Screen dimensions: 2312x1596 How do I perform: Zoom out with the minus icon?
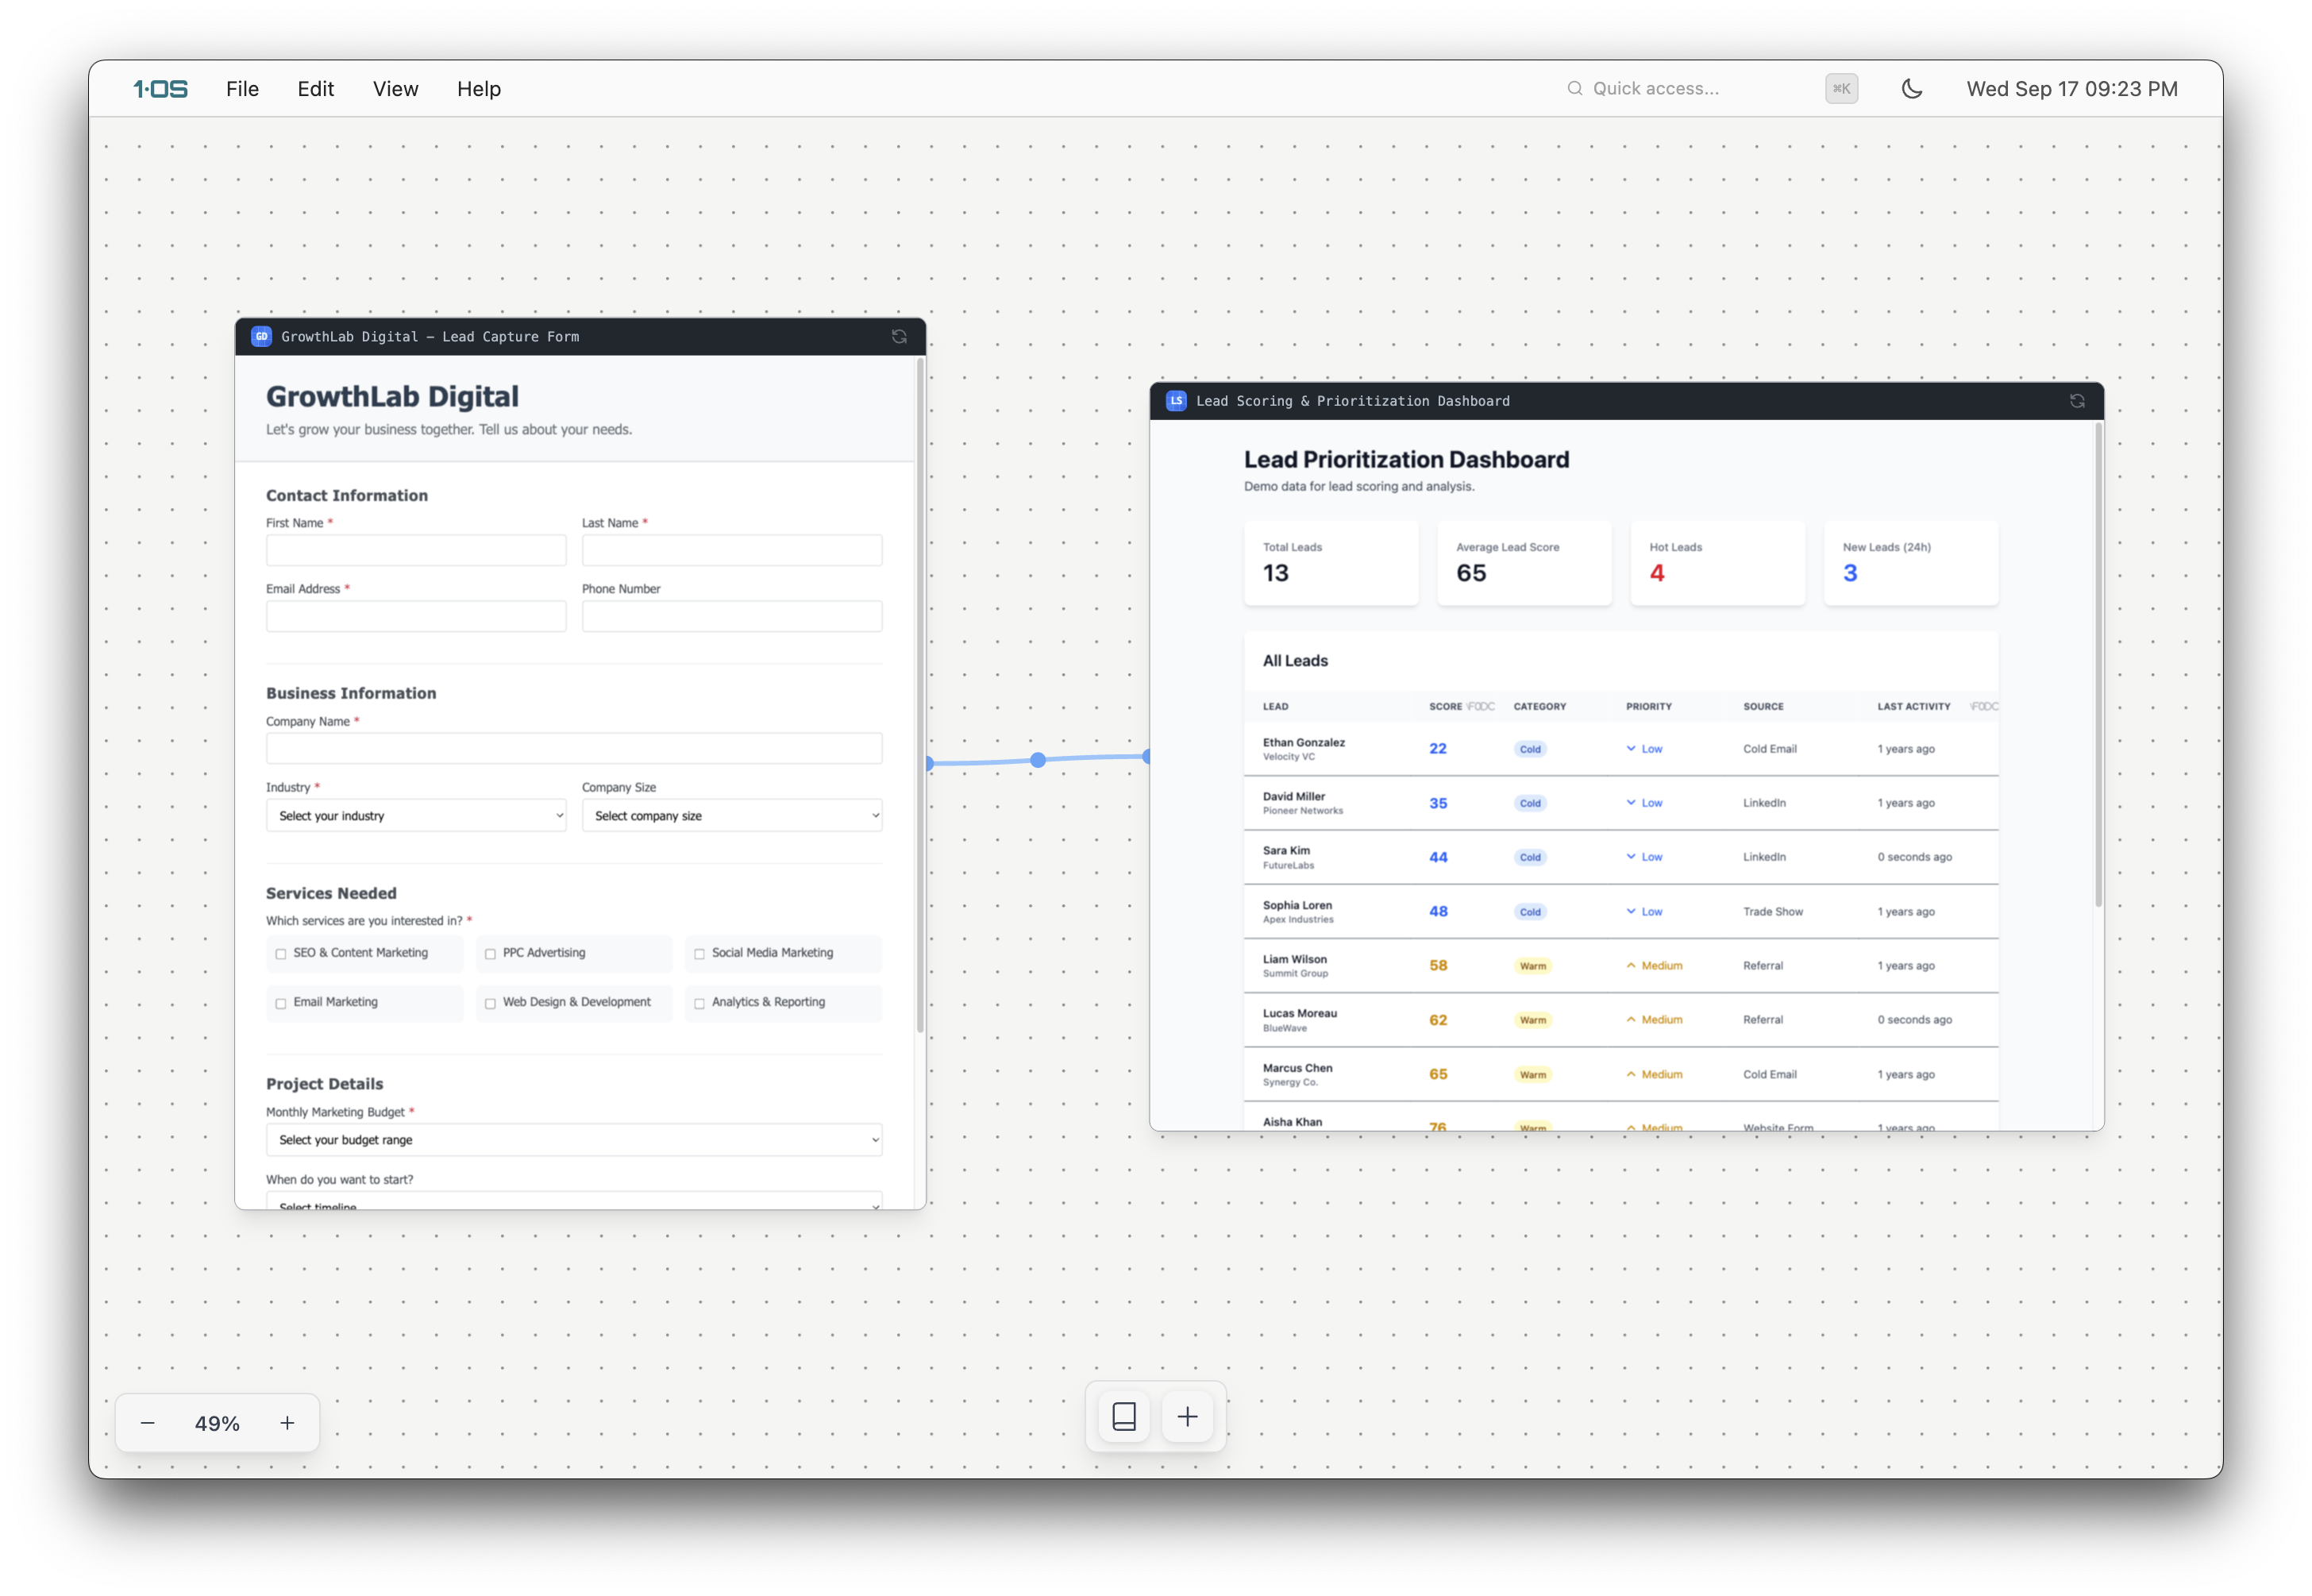click(148, 1423)
